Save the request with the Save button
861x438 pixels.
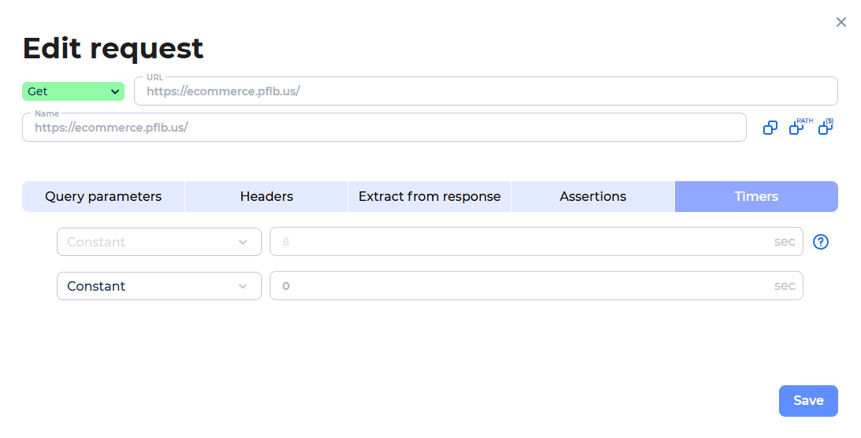point(808,401)
